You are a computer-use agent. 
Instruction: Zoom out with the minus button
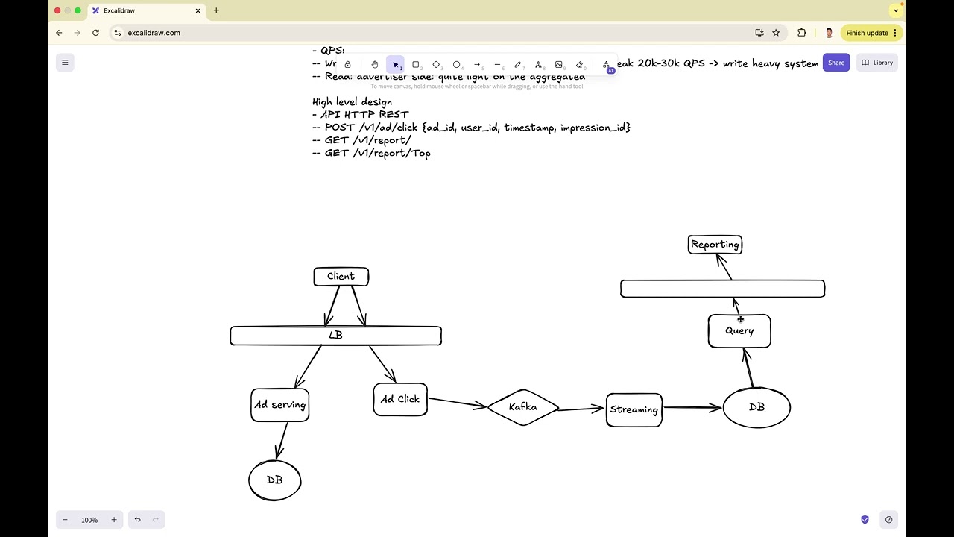(65, 520)
